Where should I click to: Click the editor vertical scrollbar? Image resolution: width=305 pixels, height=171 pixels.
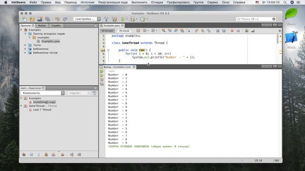pos(277,39)
